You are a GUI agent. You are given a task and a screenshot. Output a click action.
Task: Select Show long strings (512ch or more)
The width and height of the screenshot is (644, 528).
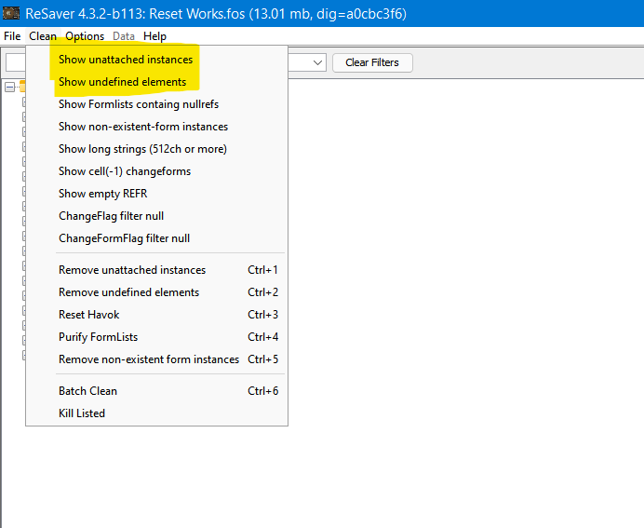pos(142,149)
